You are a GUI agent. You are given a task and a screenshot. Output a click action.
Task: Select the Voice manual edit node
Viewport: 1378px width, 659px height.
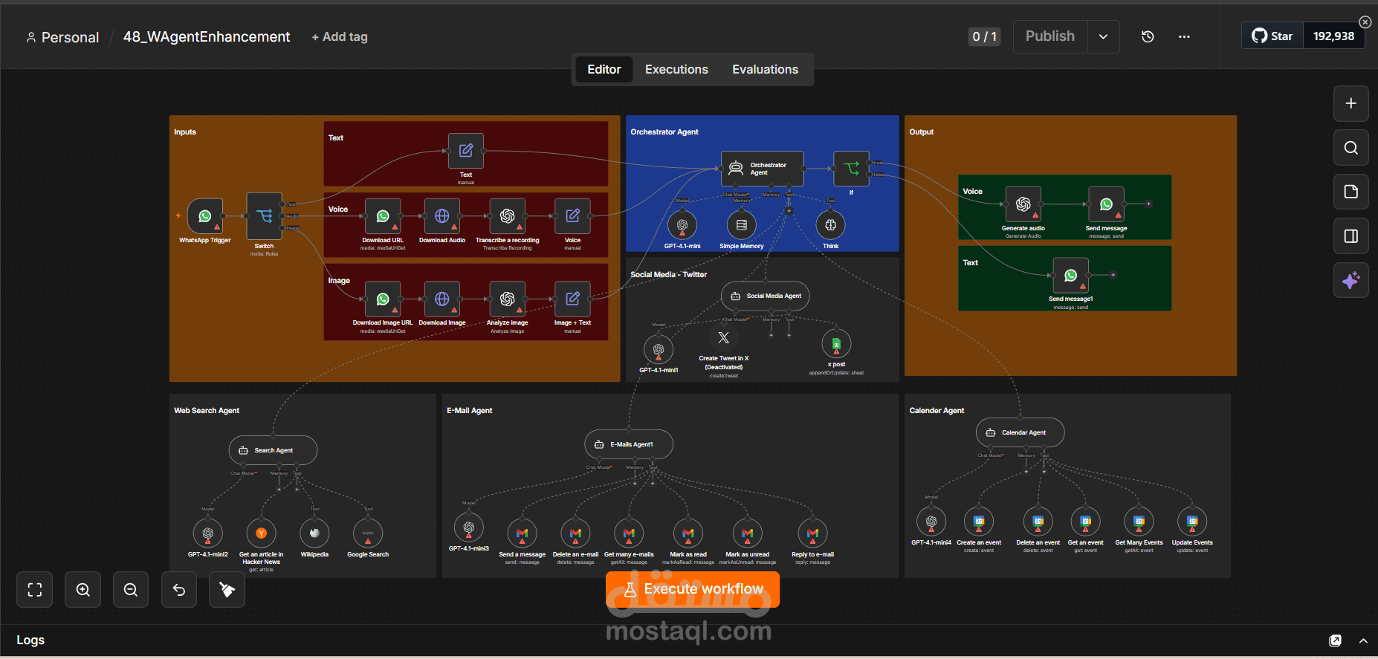tap(573, 216)
